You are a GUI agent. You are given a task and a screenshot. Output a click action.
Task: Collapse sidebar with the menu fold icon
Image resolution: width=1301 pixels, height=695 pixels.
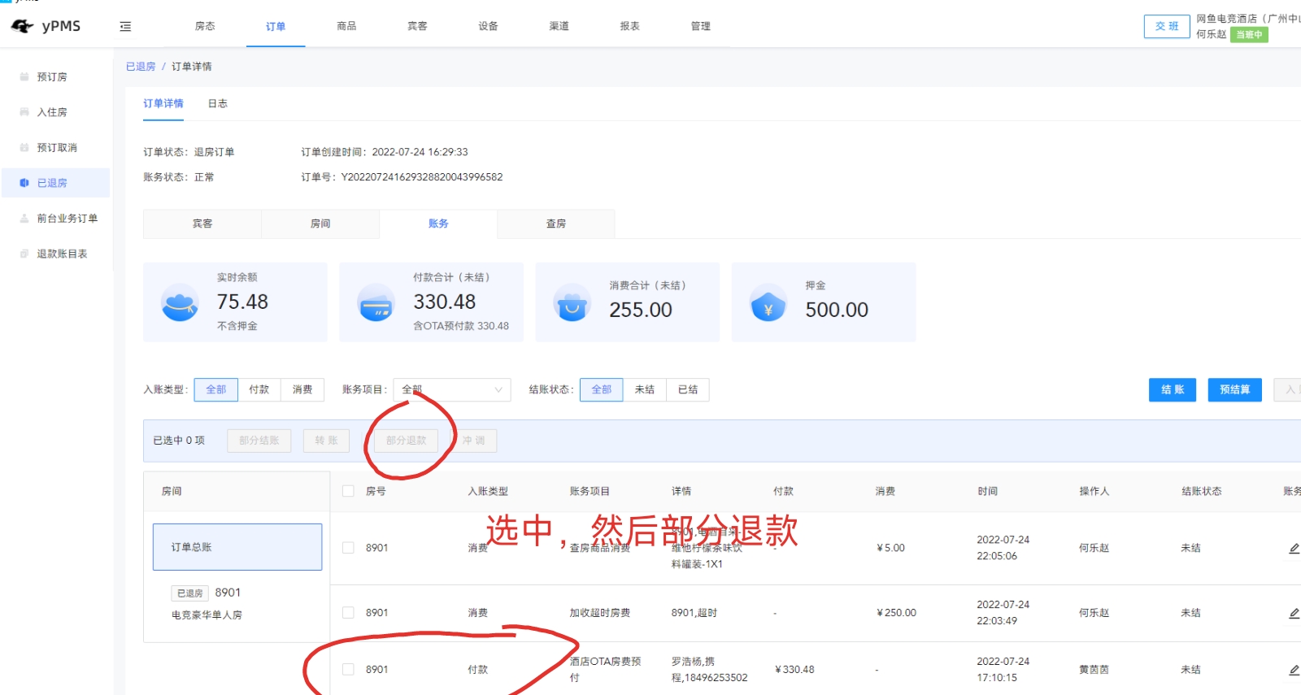[125, 27]
